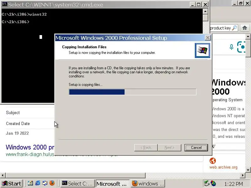Click the first Quick Launch notepad icon
251x188 pixels.
pos(30,183)
